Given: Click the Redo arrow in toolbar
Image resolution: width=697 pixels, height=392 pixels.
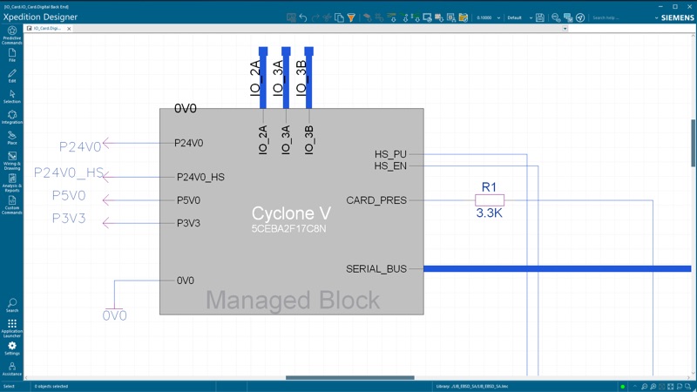Looking at the screenshot, I should pyautogui.click(x=315, y=17).
